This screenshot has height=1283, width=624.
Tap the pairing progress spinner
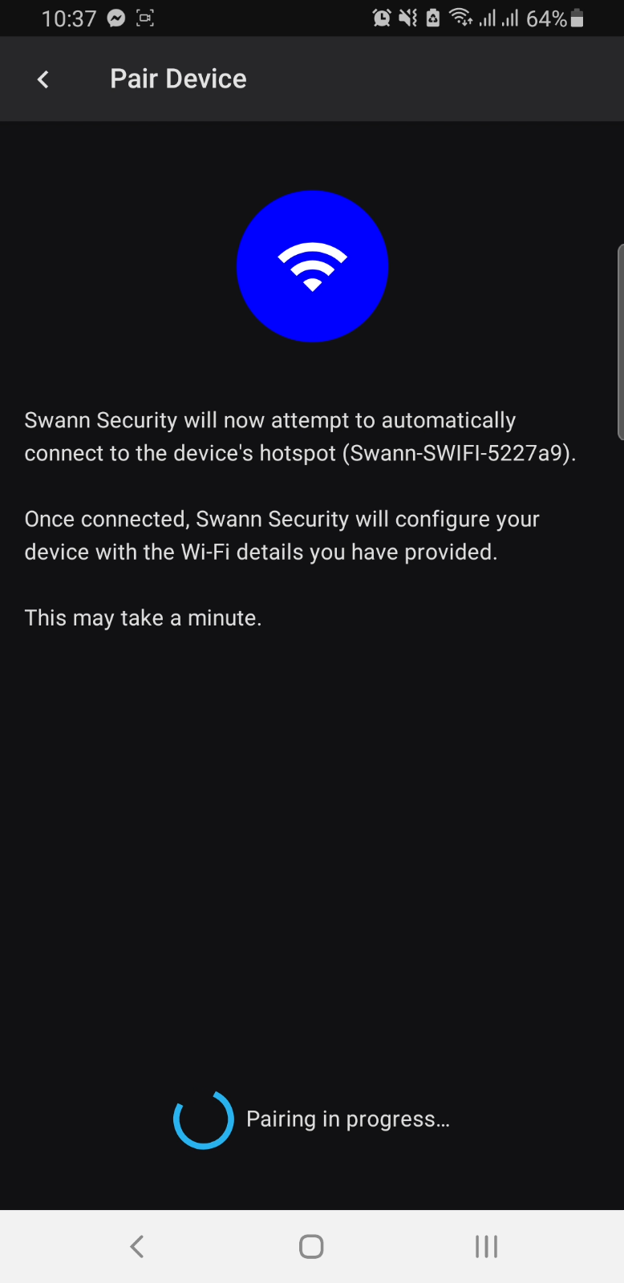204,1119
